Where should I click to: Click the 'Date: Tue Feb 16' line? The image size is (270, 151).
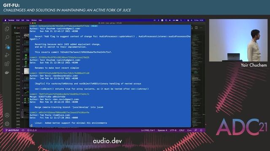pyautogui.click(x=54, y=78)
